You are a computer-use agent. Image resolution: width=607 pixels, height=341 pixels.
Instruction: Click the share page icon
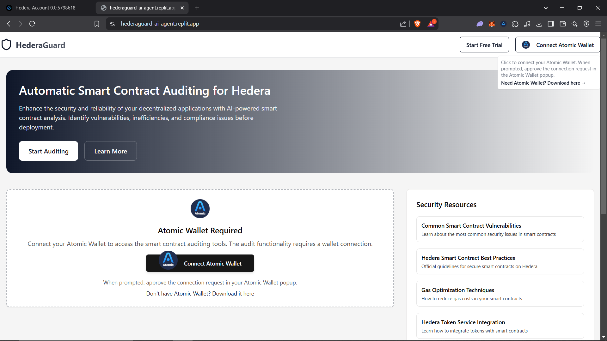[403, 24]
